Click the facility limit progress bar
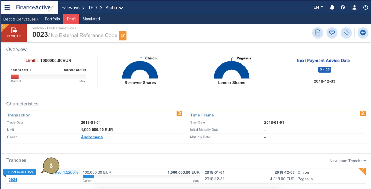Screen dimensions: 371x189 [x=48, y=77]
